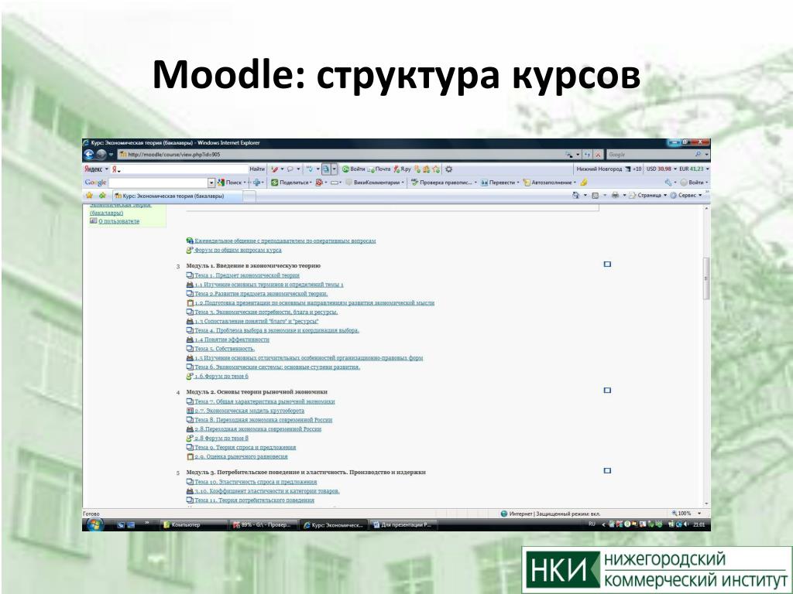Switch to Компьютер window in the taskbar
The height and width of the screenshot is (594, 793).
click(193, 525)
